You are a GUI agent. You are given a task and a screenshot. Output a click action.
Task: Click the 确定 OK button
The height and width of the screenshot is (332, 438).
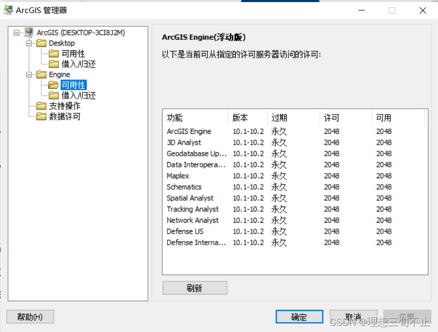(x=299, y=317)
